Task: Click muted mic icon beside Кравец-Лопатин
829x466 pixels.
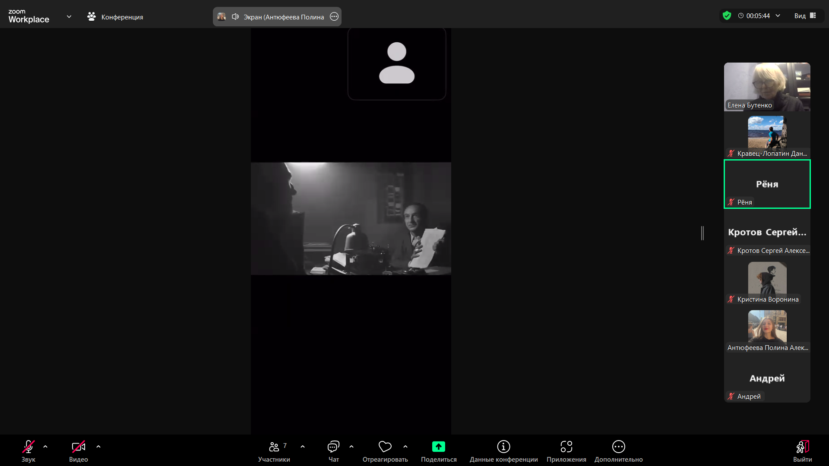Action: pyautogui.click(x=731, y=153)
